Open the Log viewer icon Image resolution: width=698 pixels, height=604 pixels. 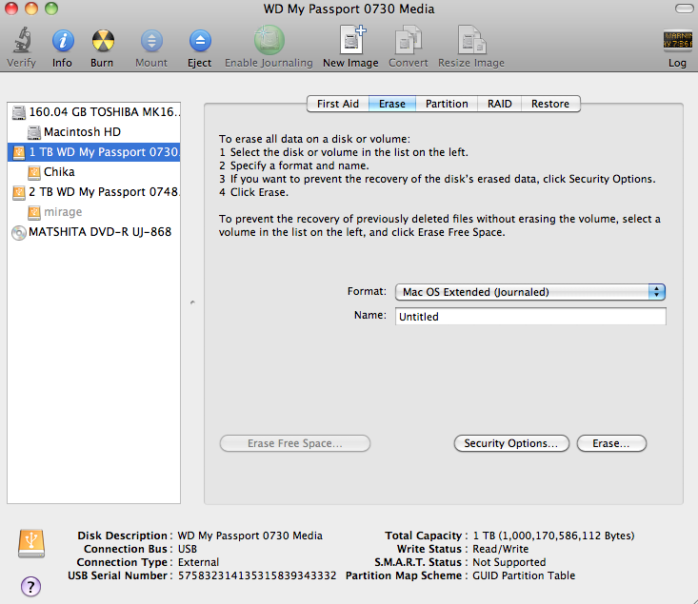(x=677, y=40)
